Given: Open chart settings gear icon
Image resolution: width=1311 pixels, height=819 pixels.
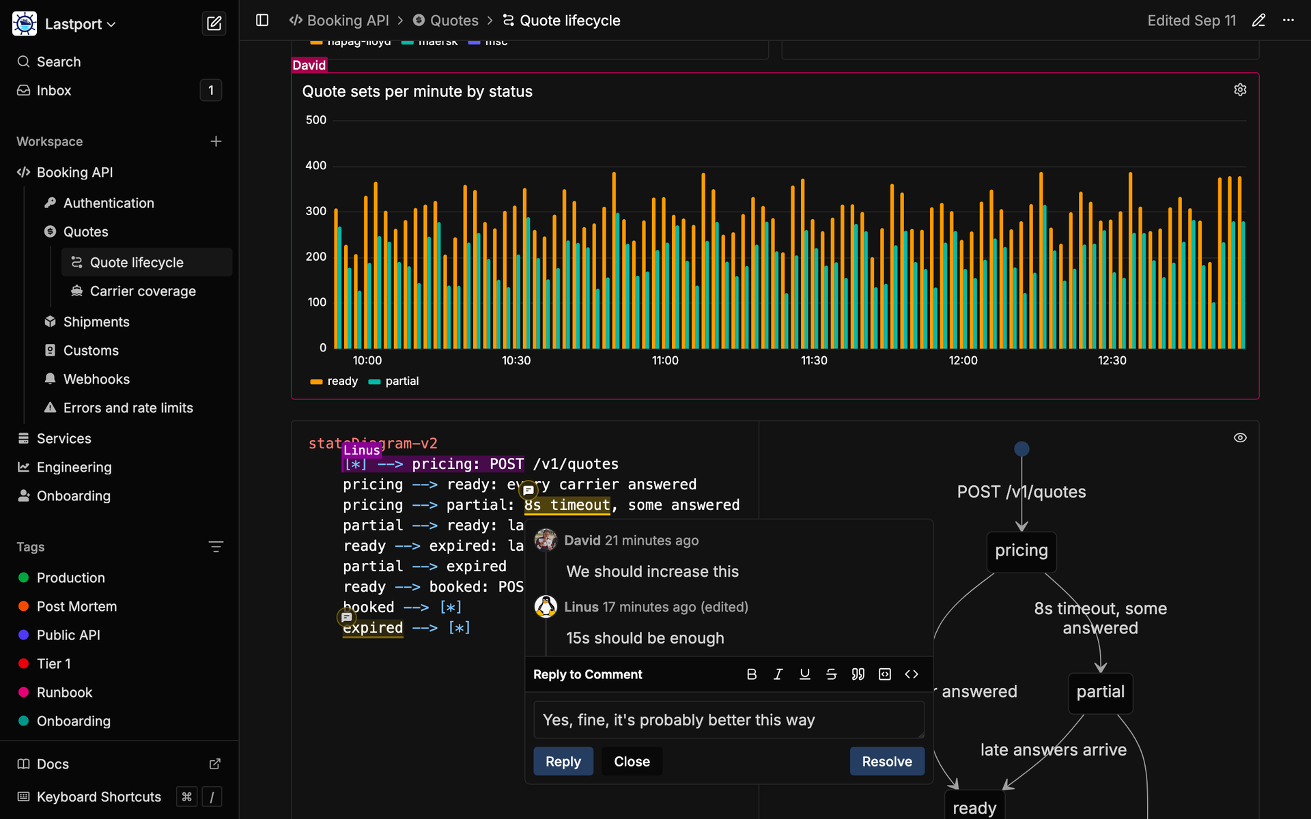Looking at the screenshot, I should (1240, 90).
